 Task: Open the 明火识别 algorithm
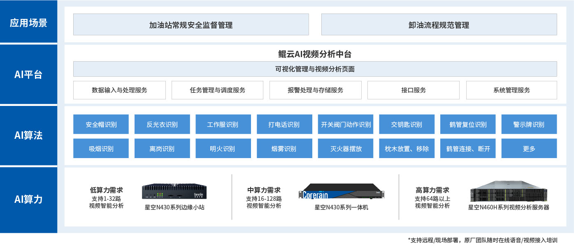coord(223,148)
